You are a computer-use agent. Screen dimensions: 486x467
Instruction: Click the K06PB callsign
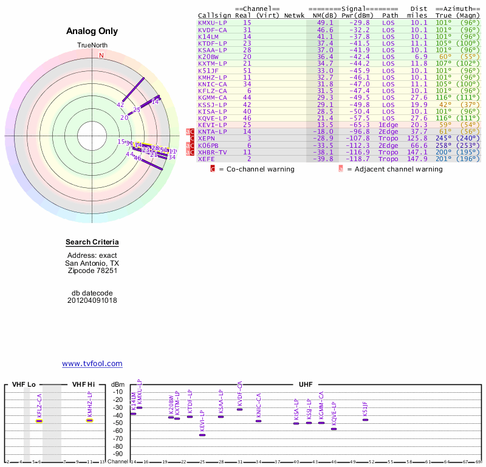pyautogui.click(x=208, y=145)
